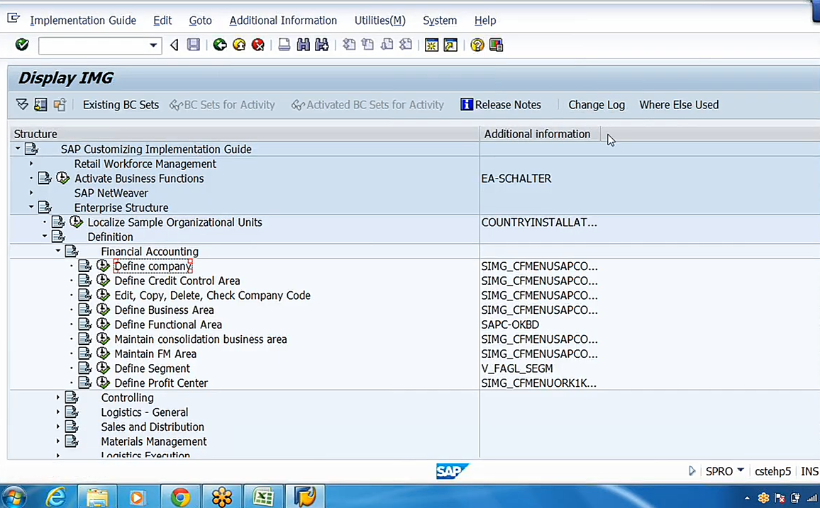
Task: Expand the Controlling node
Action: (x=58, y=397)
